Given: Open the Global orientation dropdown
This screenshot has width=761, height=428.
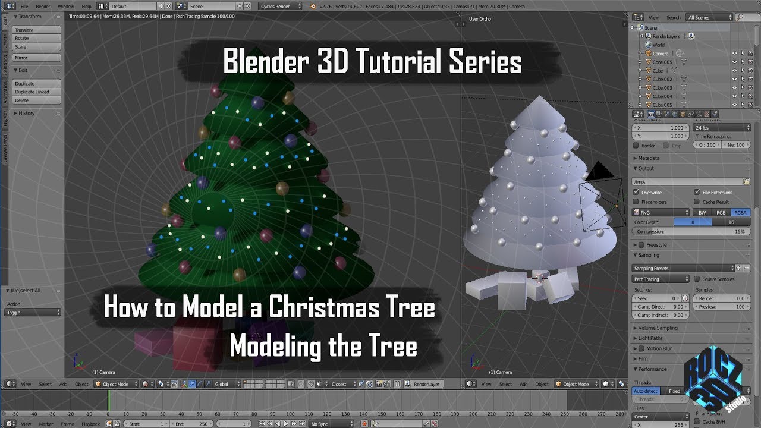Looking at the screenshot, I should 228,384.
